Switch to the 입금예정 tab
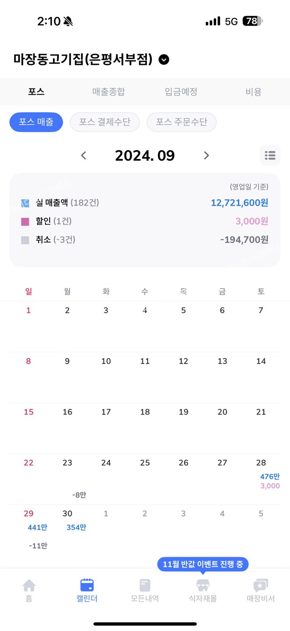 [181, 92]
